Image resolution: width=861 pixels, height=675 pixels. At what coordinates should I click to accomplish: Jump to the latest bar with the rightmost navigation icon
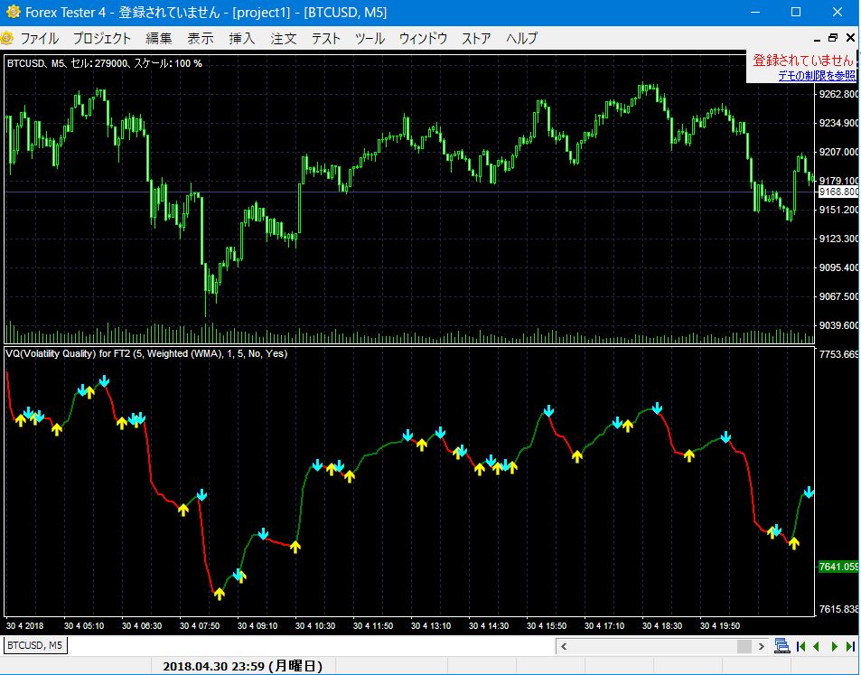pyautogui.click(x=851, y=645)
